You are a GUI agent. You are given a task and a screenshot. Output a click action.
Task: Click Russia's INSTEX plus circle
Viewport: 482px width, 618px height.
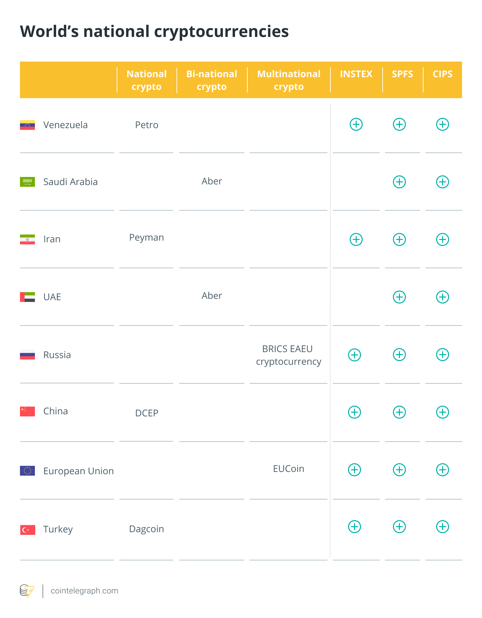coord(354,355)
